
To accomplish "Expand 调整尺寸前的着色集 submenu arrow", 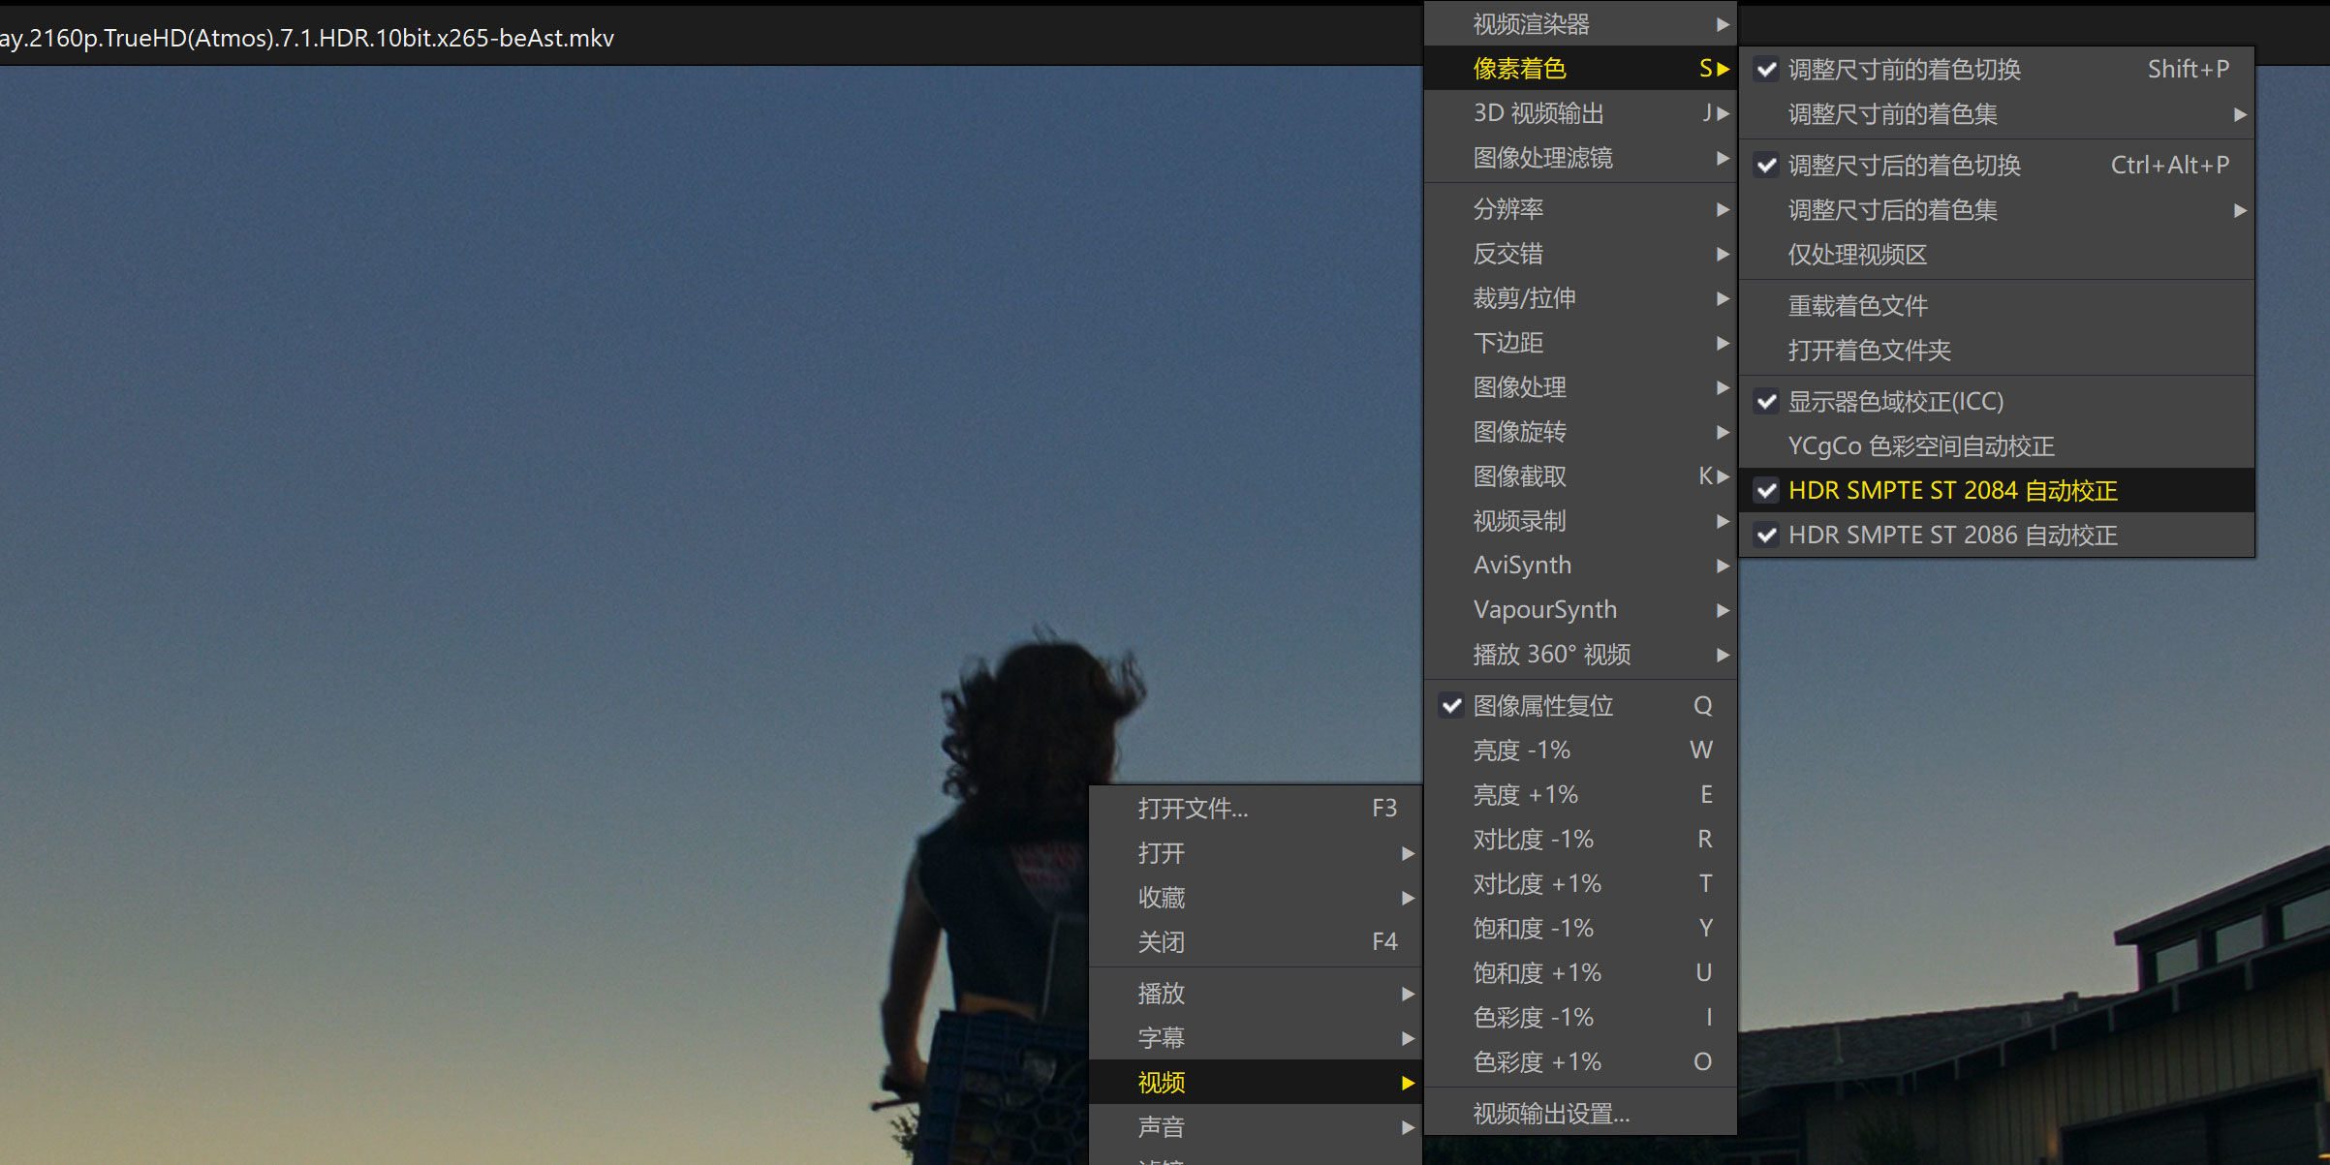I will coord(2239,115).
